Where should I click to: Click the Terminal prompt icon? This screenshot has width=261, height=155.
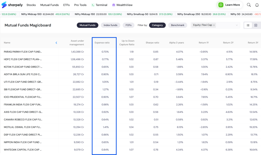[93, 5]
